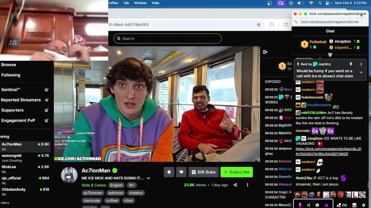Open NickLee channel in sidebar
The height and width of the screenshot is (208, 371).
25,169
